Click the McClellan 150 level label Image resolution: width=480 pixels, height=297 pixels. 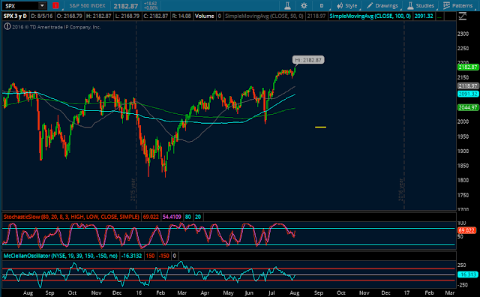coord(150,256)
